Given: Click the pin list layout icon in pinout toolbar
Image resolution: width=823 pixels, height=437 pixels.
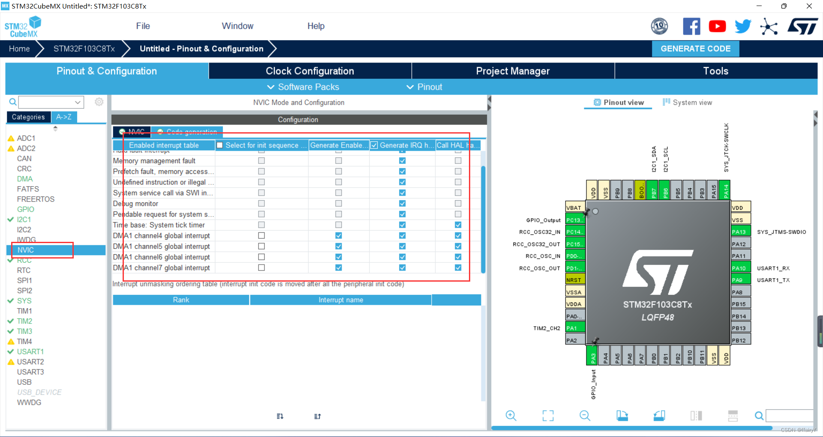Looking at the screenshot, I should [x=733, y=416].
